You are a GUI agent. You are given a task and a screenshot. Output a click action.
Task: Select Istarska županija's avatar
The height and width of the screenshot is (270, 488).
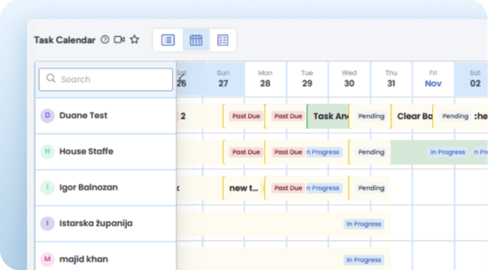[47, 224]
